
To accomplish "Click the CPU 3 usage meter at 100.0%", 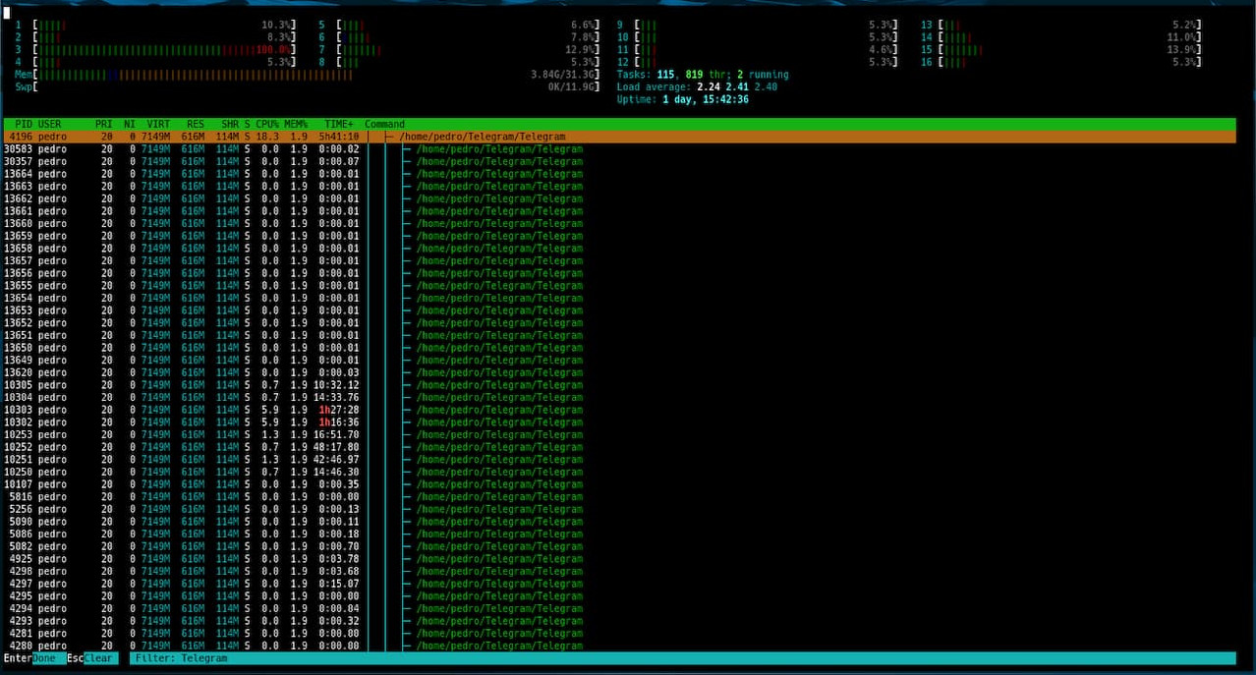I will [154, 49].
